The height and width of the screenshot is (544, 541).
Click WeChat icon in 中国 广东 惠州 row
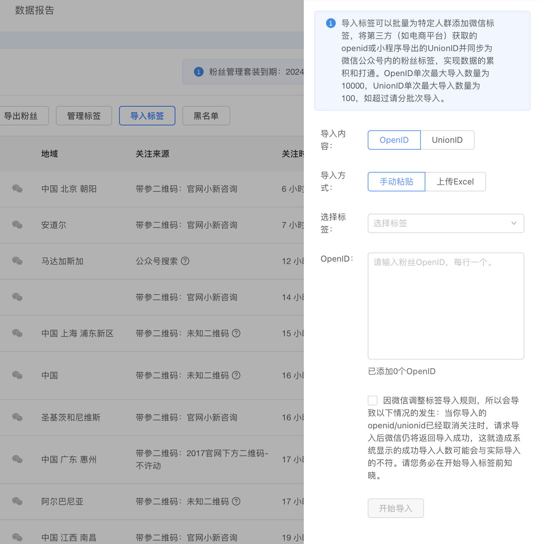(17, 459)
